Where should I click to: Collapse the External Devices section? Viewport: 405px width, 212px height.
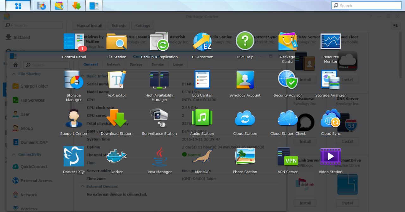[x=83, y=186]
